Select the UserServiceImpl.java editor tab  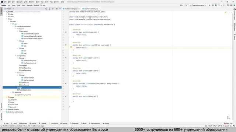pyautogui.click(x=91, y=9)
